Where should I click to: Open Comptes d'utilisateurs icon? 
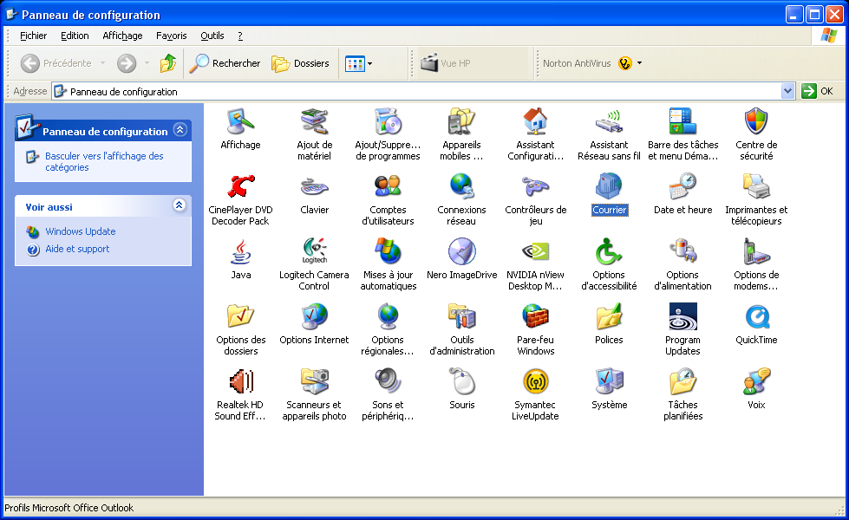388,187
